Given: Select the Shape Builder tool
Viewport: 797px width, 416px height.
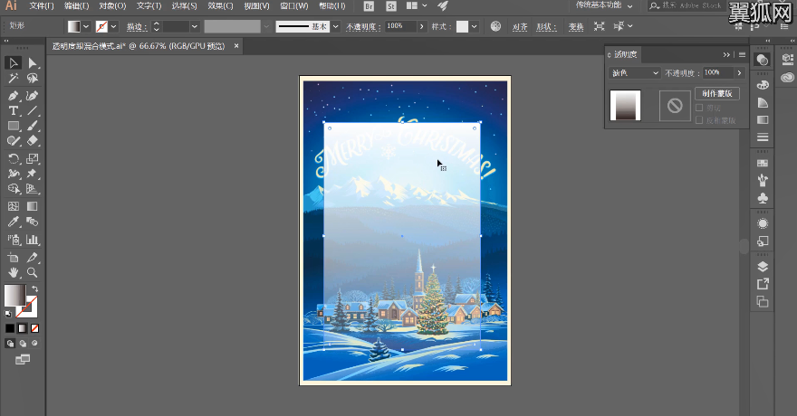Looking at the screenshot, I should (x=14, y=189).
